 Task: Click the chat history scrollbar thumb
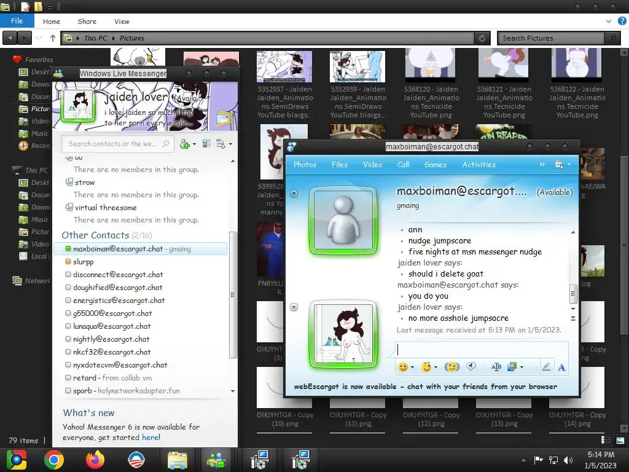click(573, 294)
